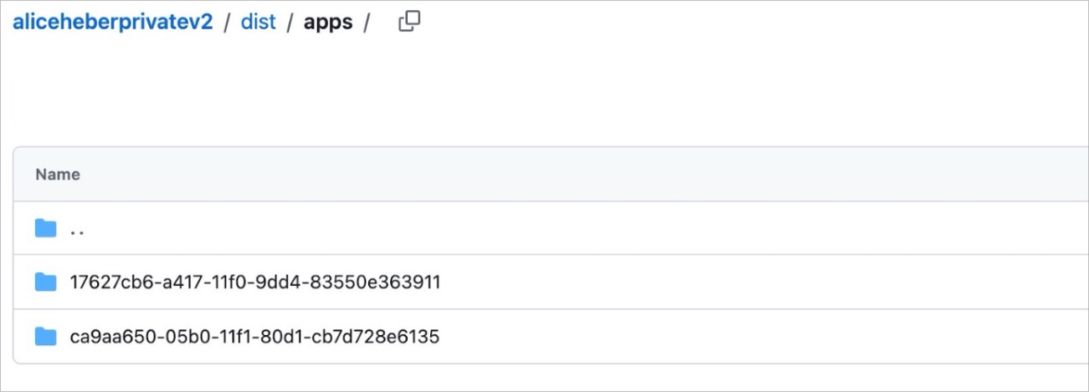
Task: Click empty space in the Name header row
Action: pos(586,175)
